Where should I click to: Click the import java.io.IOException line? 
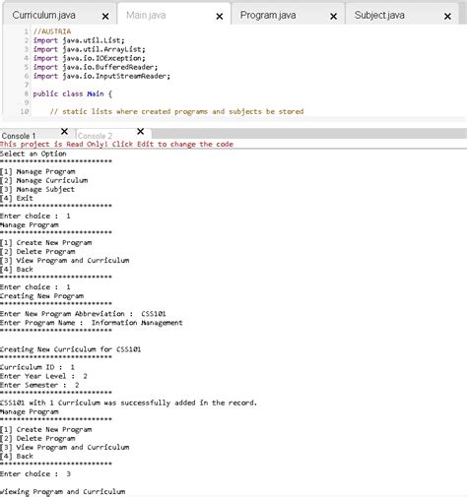[x=89, y=58]
